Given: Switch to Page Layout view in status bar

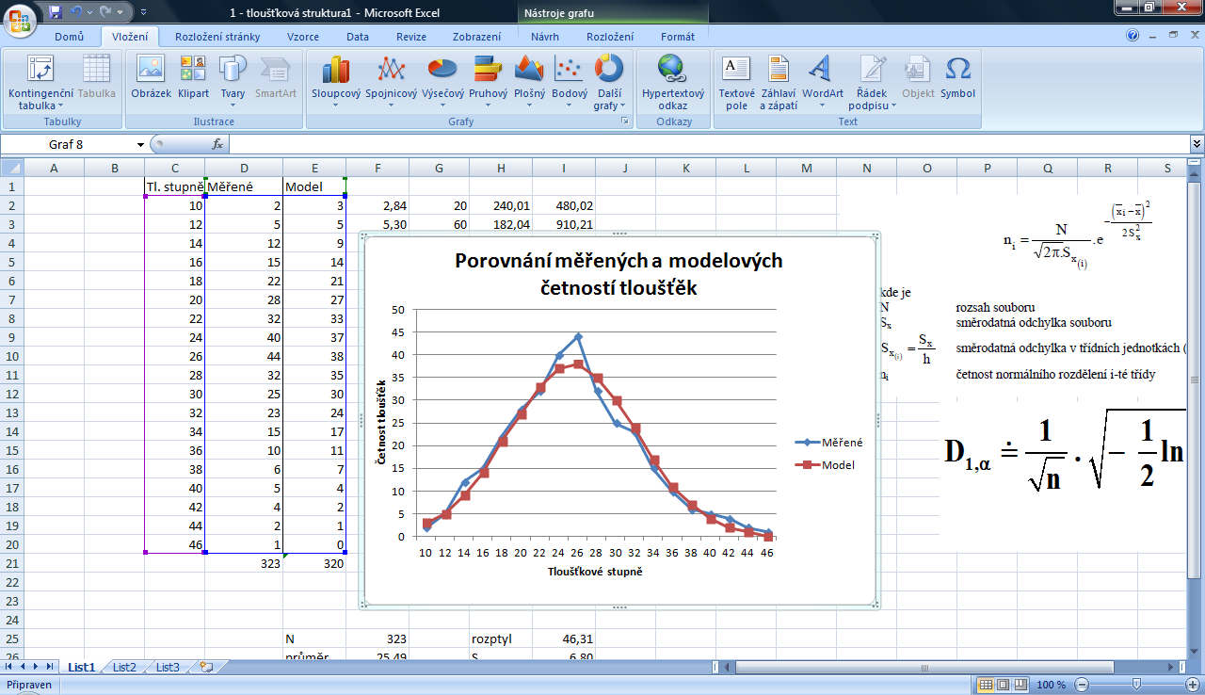Looking at the screenshot, I should pyautogui.click(x=1004, y=685).
